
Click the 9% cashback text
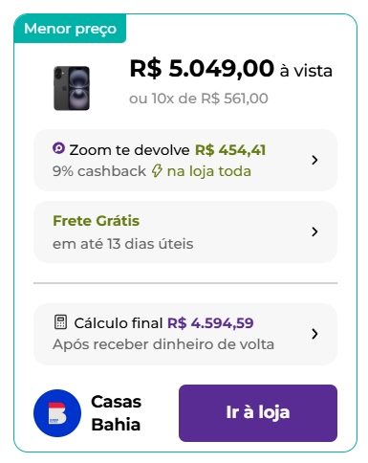point(99,171)
